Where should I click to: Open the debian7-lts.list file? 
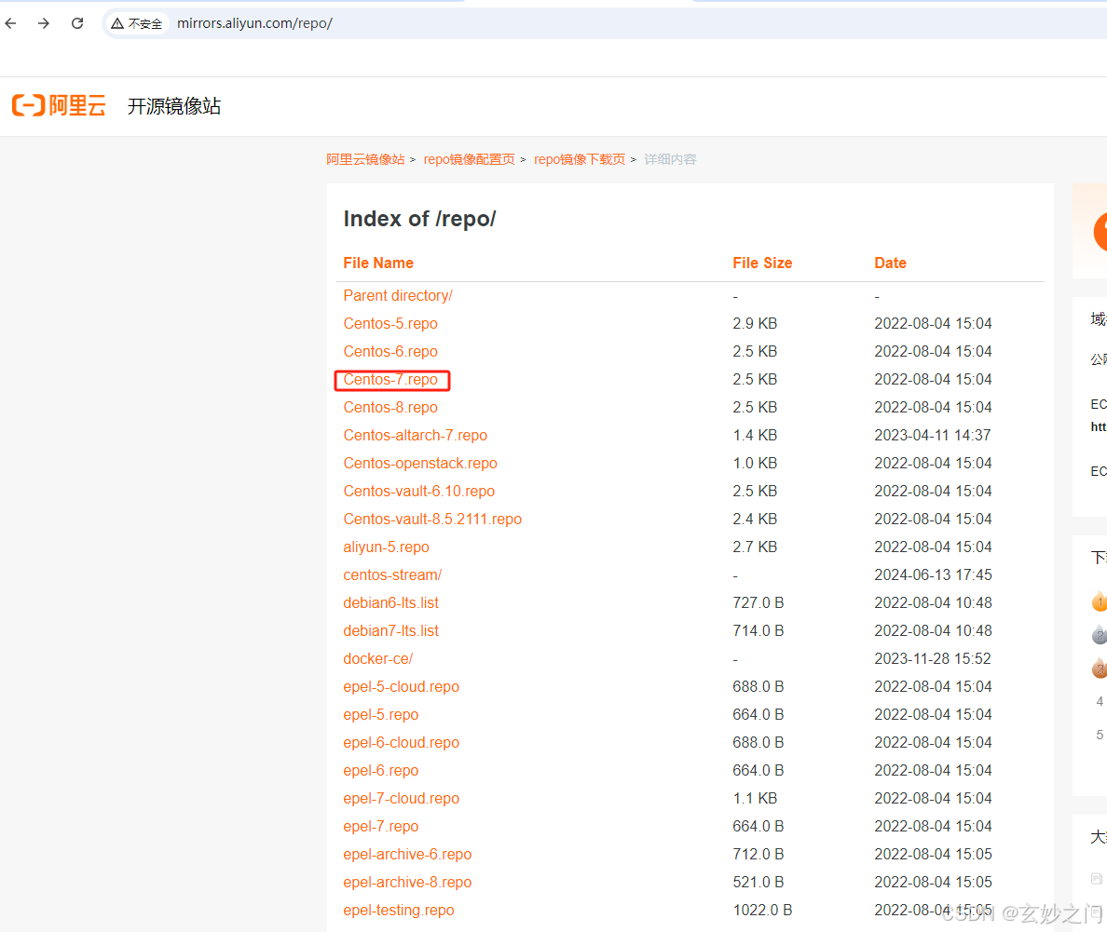click(x=390, y=630)
